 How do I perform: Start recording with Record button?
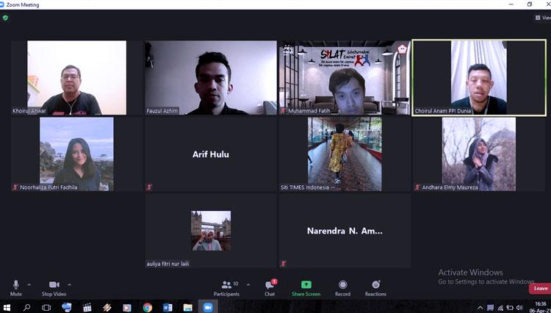(x=342, y=288)
